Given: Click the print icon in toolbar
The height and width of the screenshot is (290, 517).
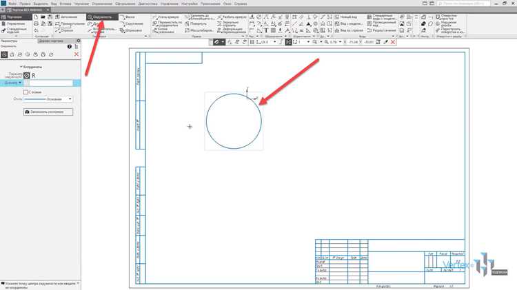Looking at the screenshot, I should pyautogui.click(x=36, y=23).
